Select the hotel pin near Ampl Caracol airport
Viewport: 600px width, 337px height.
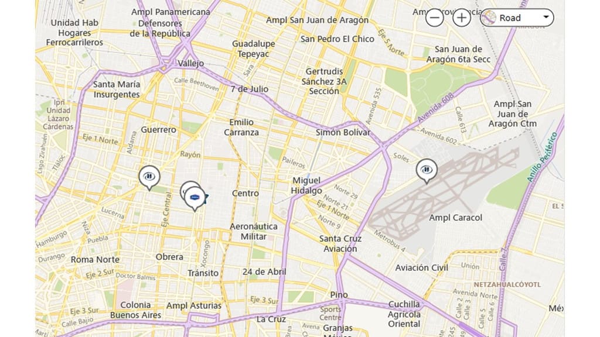point(427,171)
